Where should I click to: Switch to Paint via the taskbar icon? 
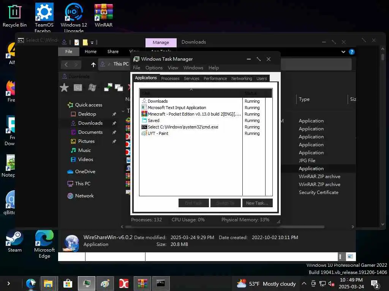(x=105, y=283)
